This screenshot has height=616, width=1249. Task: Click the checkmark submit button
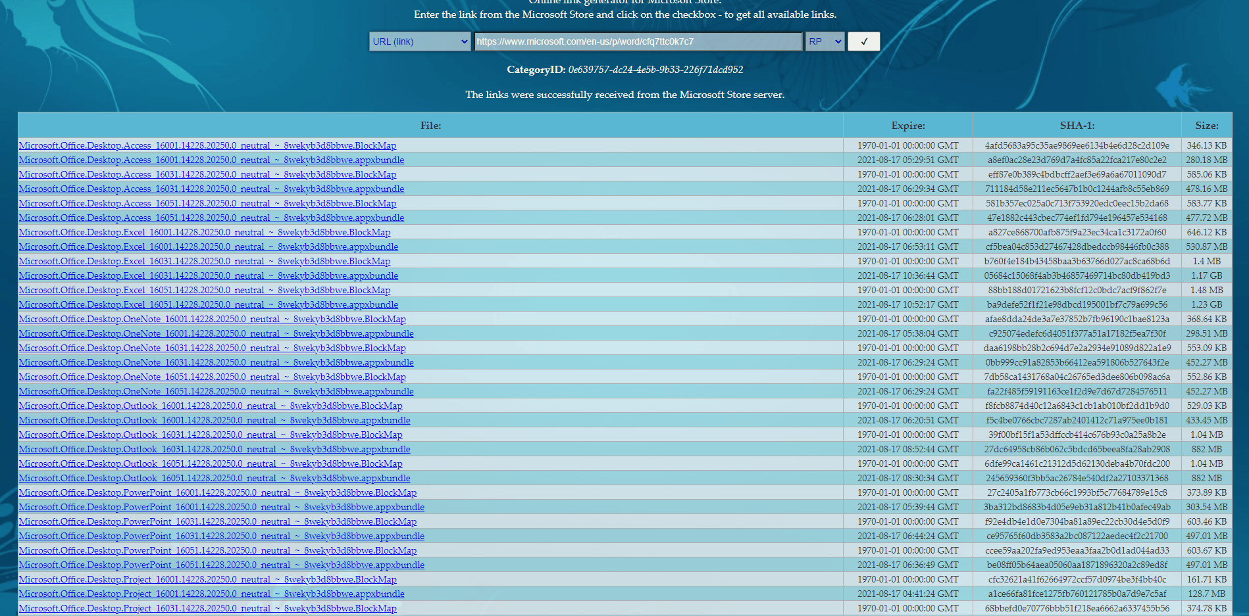tap(863, 41)
